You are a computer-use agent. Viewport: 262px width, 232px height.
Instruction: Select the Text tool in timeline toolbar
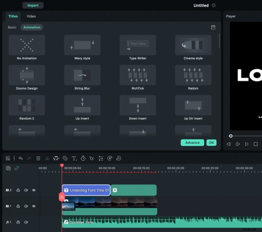point(74,158)
